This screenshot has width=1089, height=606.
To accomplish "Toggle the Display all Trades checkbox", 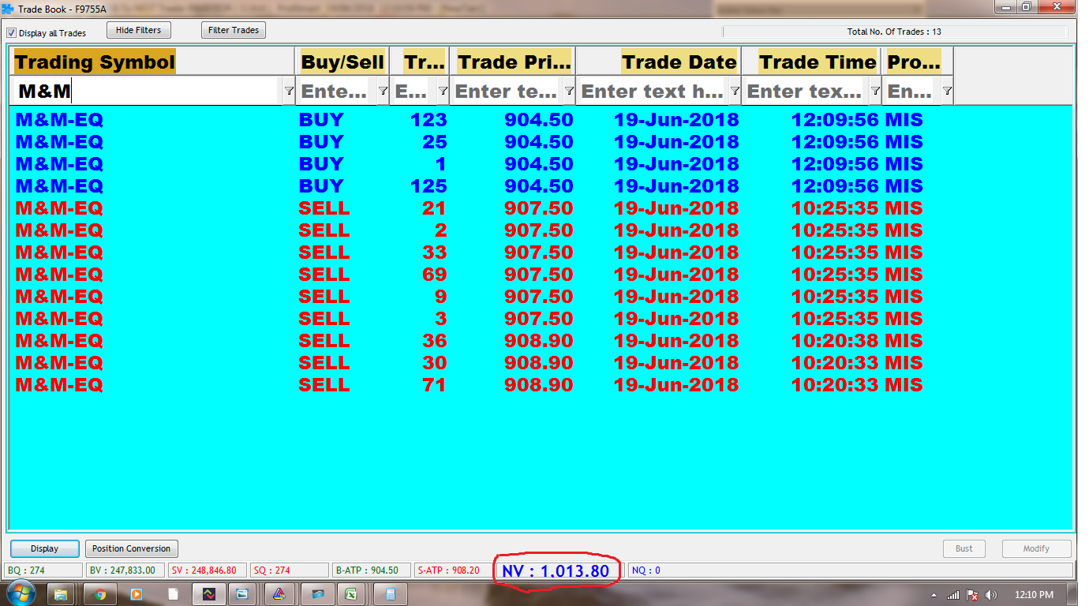I will point(11,33).
